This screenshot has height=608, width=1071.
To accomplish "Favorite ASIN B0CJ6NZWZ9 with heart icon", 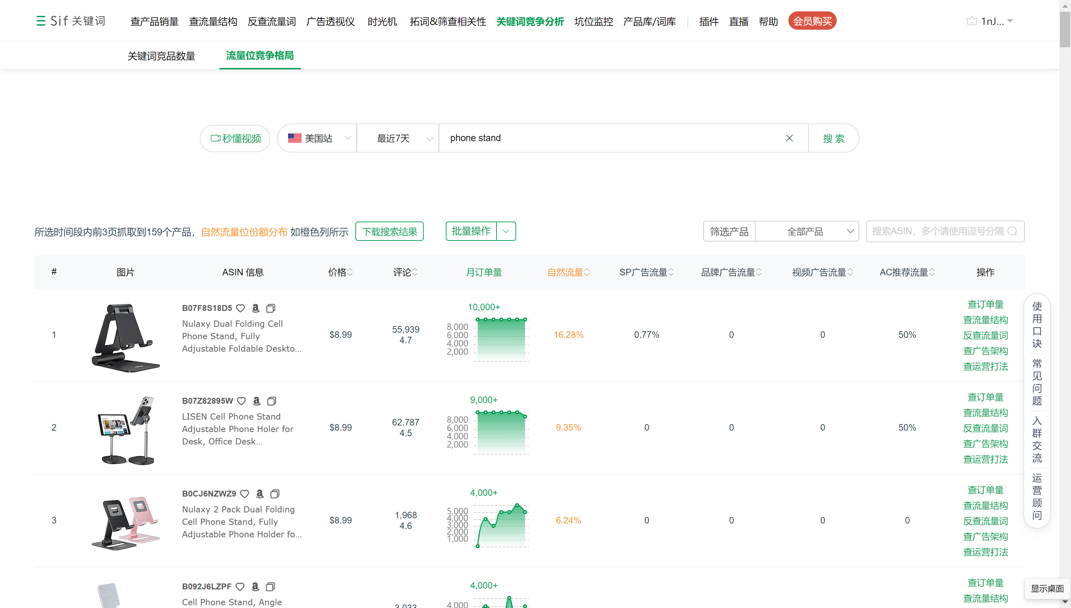I will (x=245, y=493).
